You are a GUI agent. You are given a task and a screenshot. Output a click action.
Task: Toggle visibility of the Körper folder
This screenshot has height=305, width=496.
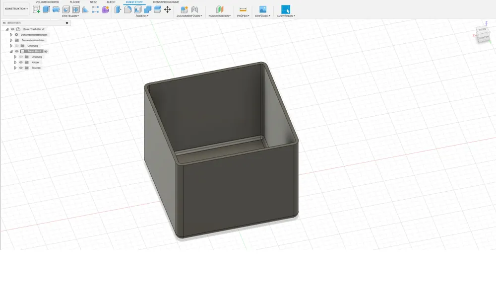20,62
